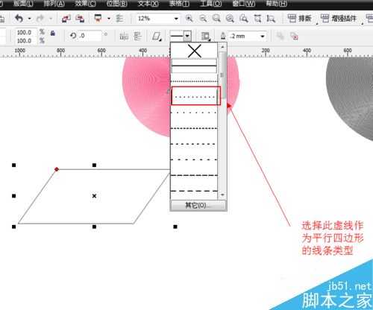Click the Zoom In magnifier icon

click(189, 18)
